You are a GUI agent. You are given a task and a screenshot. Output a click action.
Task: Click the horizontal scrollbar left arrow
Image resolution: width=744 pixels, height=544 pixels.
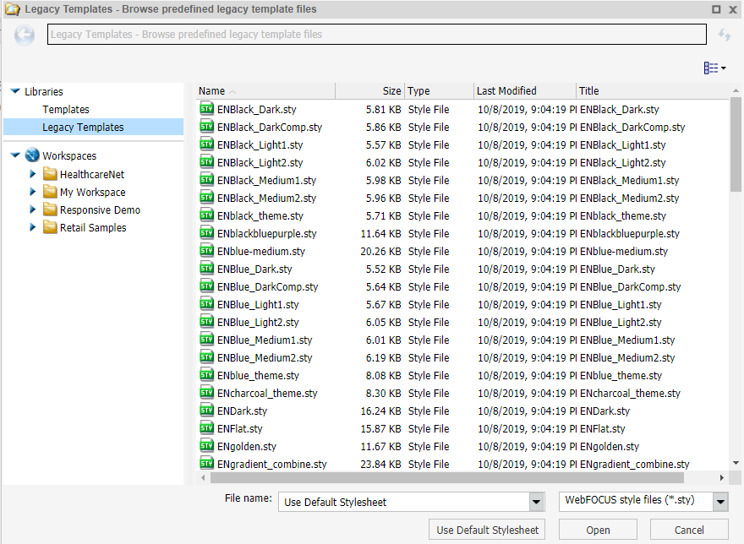click(x=203, y=477)
